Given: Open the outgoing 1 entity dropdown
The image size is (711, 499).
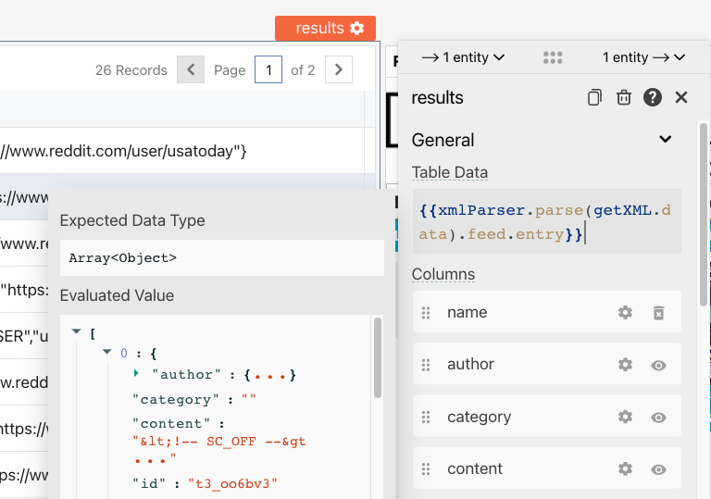Looking at the screenshot, I should point(643,57).
